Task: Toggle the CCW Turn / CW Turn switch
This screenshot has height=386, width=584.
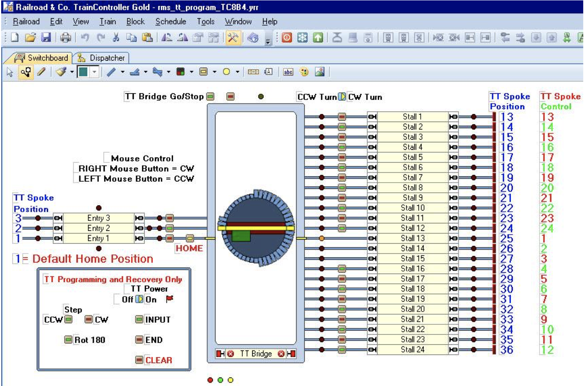Action: pos(342,97)
